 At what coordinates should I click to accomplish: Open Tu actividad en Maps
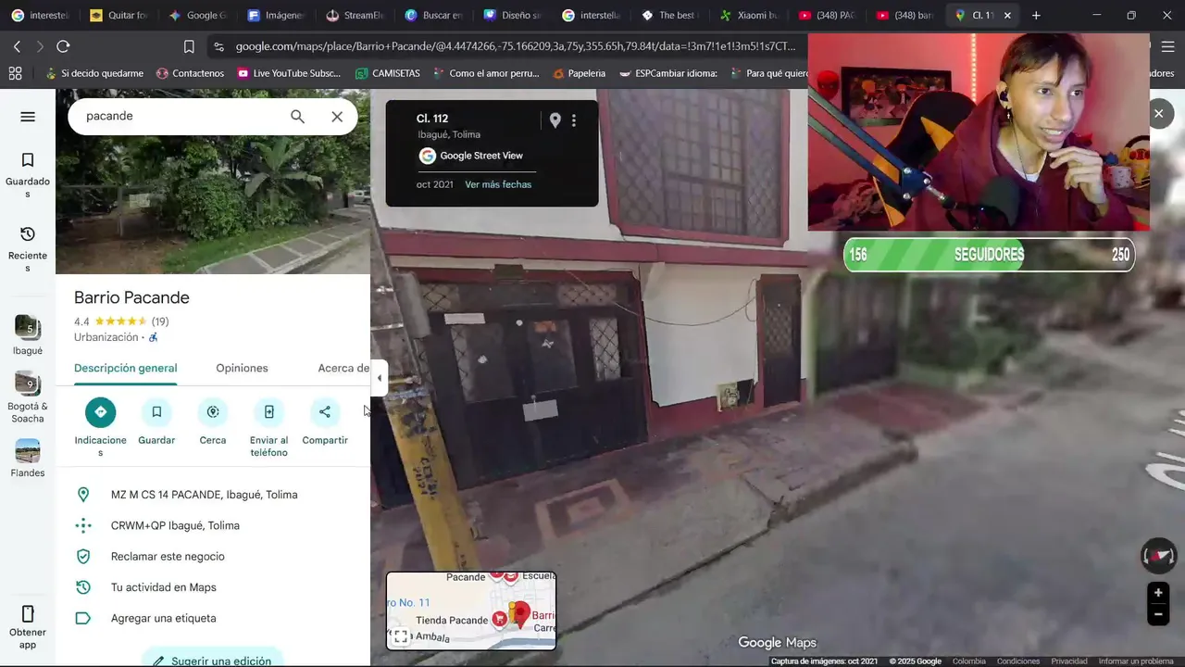(x=213, y=587)
